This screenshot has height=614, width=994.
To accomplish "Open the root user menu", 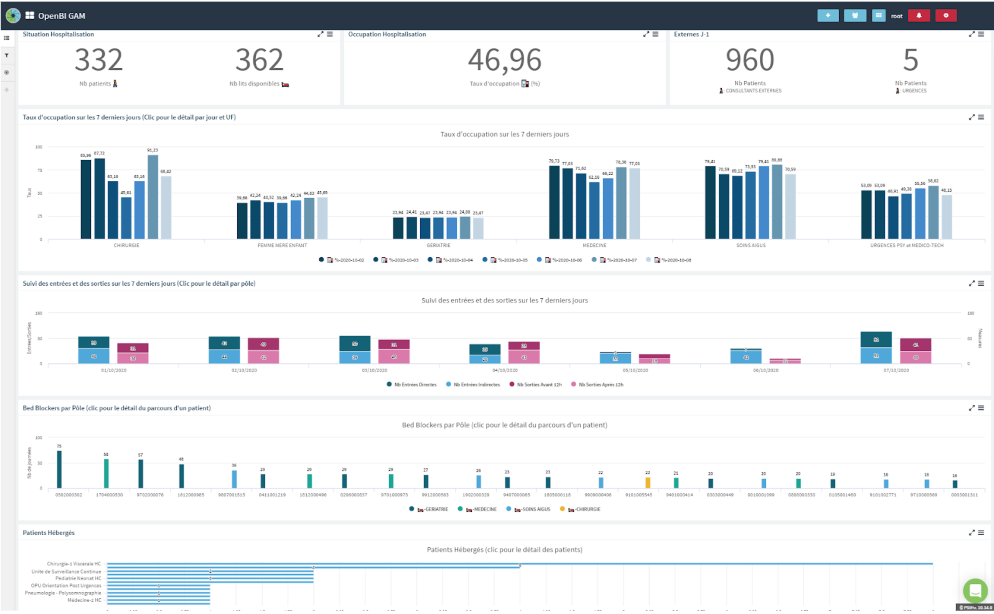I will [896, 16].
